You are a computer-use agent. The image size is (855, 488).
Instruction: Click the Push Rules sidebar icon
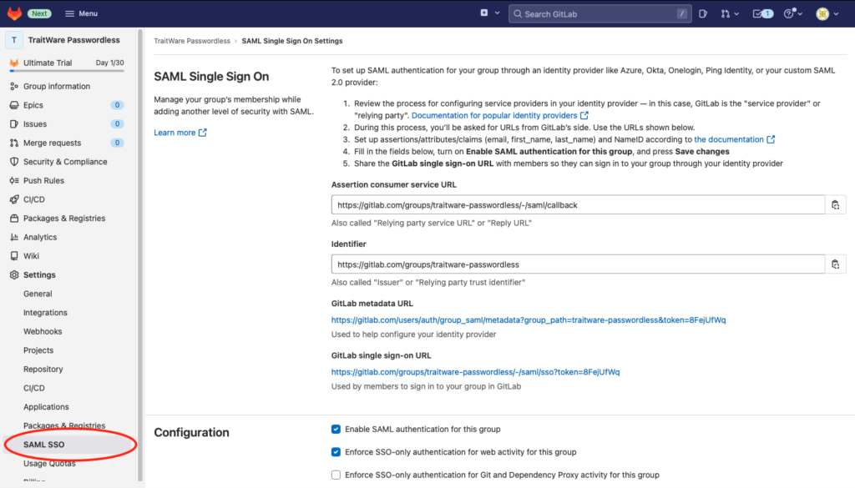coord(14,180)
